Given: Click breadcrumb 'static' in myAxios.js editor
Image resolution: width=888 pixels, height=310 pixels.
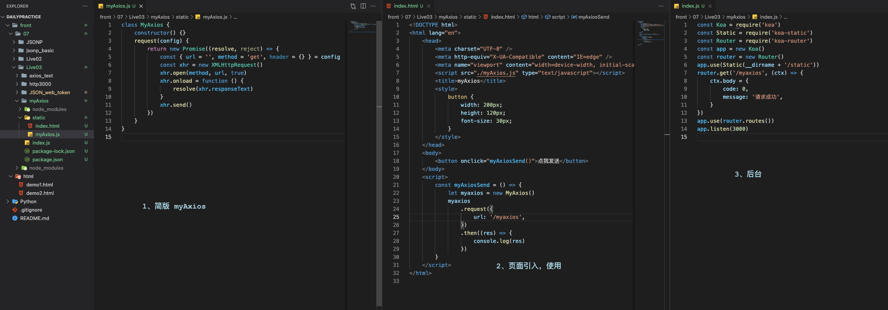Looking at the screenshot, I should click(x=182, y=17).
